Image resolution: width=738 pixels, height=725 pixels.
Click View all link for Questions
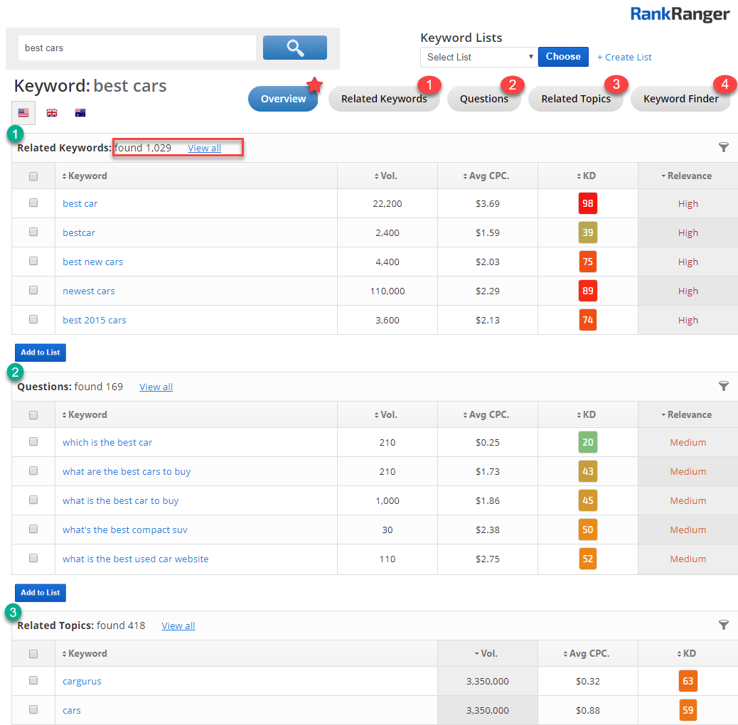pos(156,387)
